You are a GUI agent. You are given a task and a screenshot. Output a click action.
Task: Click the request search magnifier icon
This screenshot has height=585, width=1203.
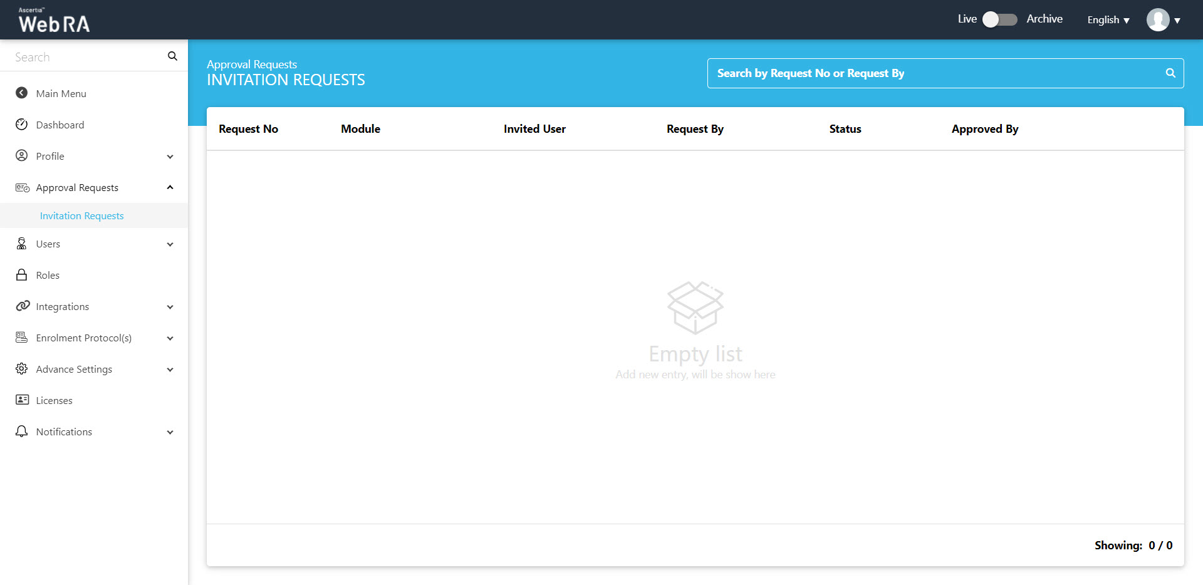point(1170,73)
